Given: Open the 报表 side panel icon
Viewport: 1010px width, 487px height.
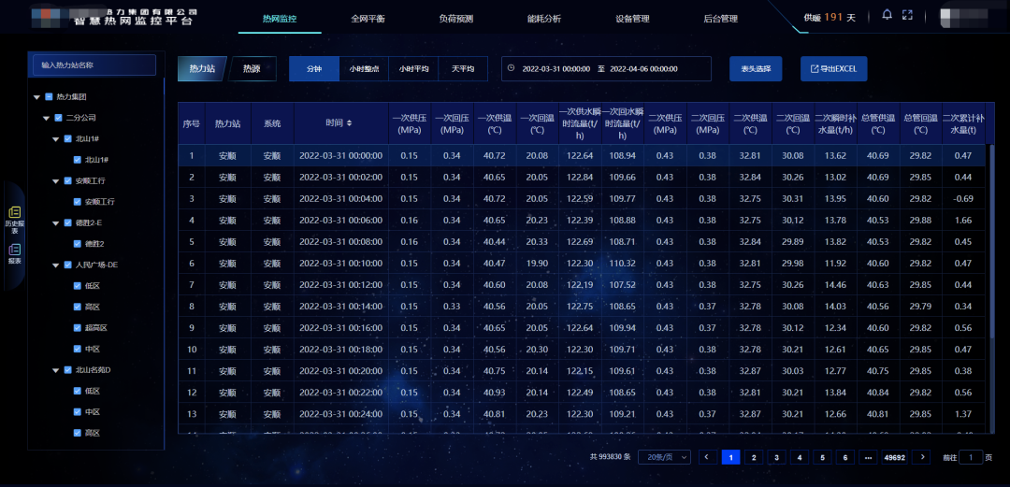Looking at the screenshot, I should tap(14, 254).
